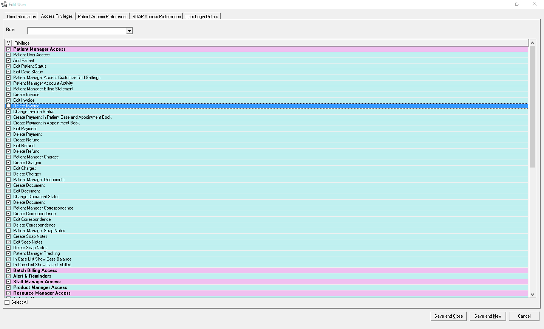Uncheck Patient User Access
This screenshot has height=329, width=544.
tap(8, 55)
